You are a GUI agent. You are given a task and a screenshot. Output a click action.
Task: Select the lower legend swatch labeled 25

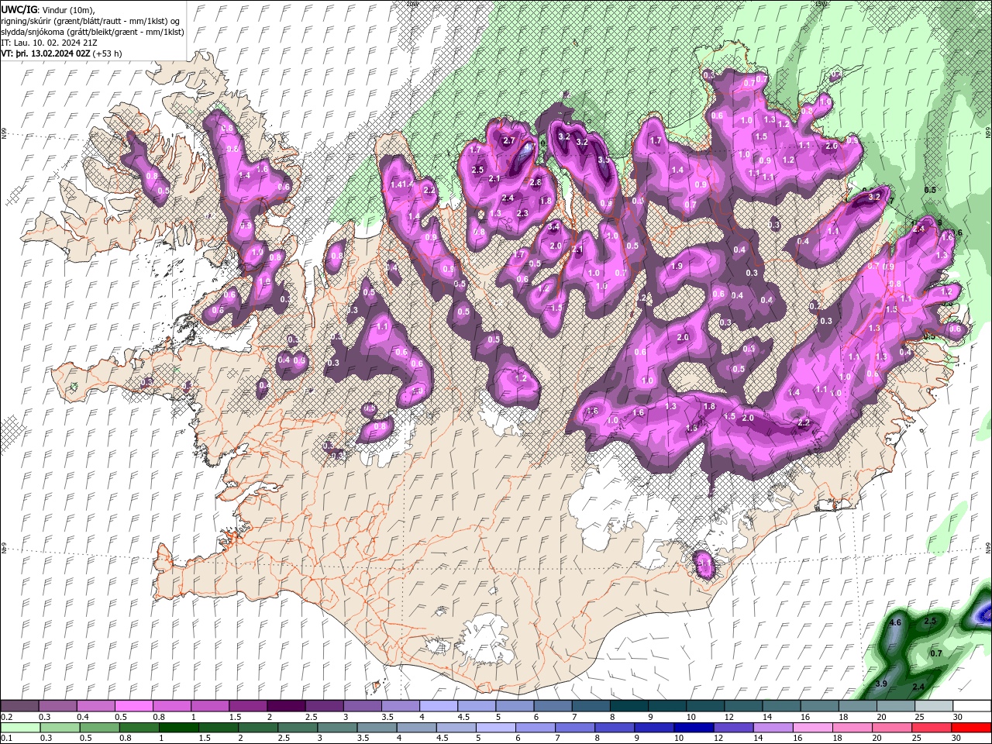click(x=931, y=728)
